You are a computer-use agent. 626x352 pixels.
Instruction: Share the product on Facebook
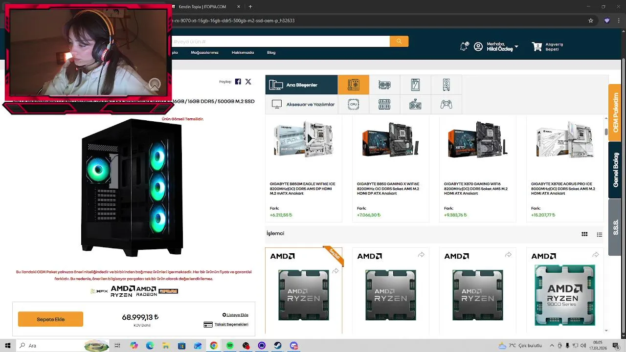(238, 82)
